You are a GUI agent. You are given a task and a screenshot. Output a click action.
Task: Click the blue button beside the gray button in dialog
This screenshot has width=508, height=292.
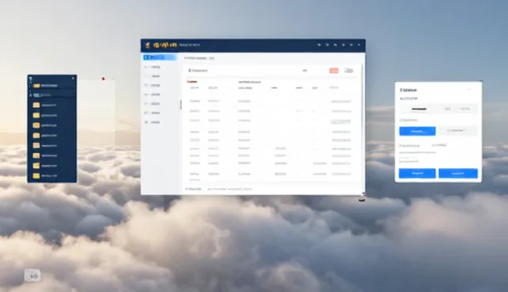pyautogui.click(x=418, y=131)
